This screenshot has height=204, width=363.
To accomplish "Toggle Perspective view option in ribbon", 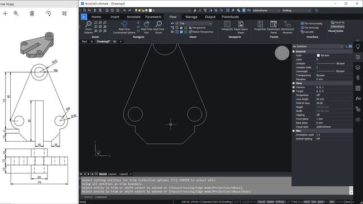I will point(197,28).
